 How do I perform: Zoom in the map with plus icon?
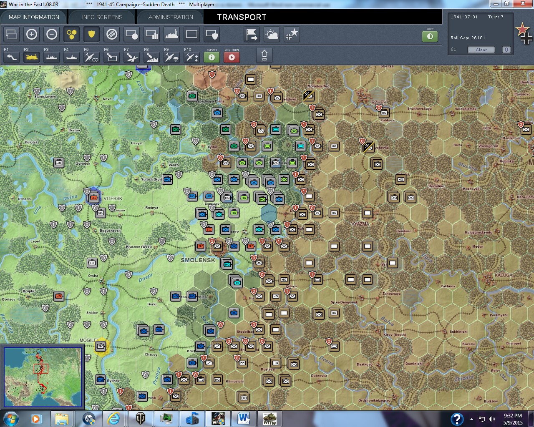point(32,34)
